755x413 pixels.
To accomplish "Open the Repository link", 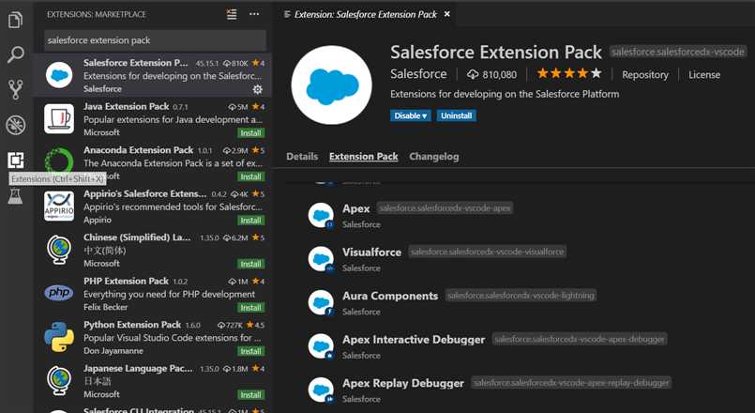I will (x=645, y=75).
